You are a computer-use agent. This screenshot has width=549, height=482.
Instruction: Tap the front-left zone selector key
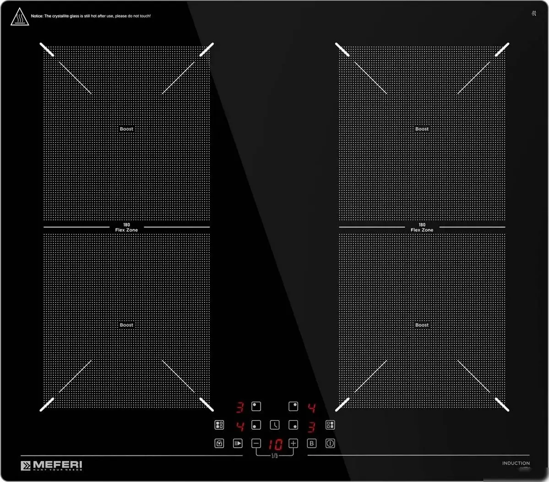256,425
